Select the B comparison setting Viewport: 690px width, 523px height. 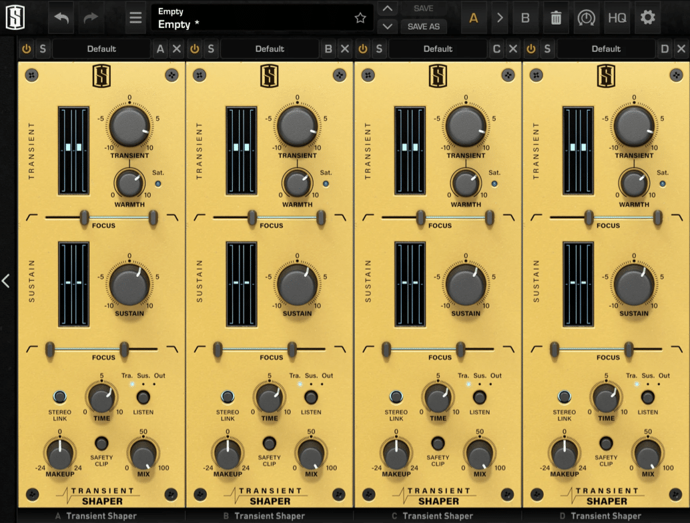click(x=525, y=17)
